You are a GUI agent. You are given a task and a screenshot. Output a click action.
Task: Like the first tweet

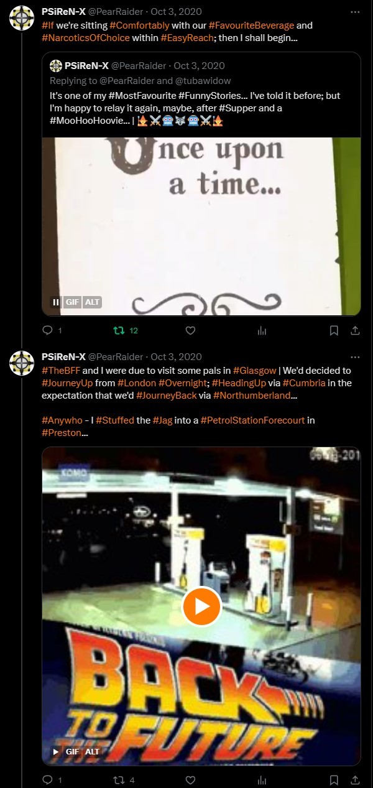[x=191, y=331]
